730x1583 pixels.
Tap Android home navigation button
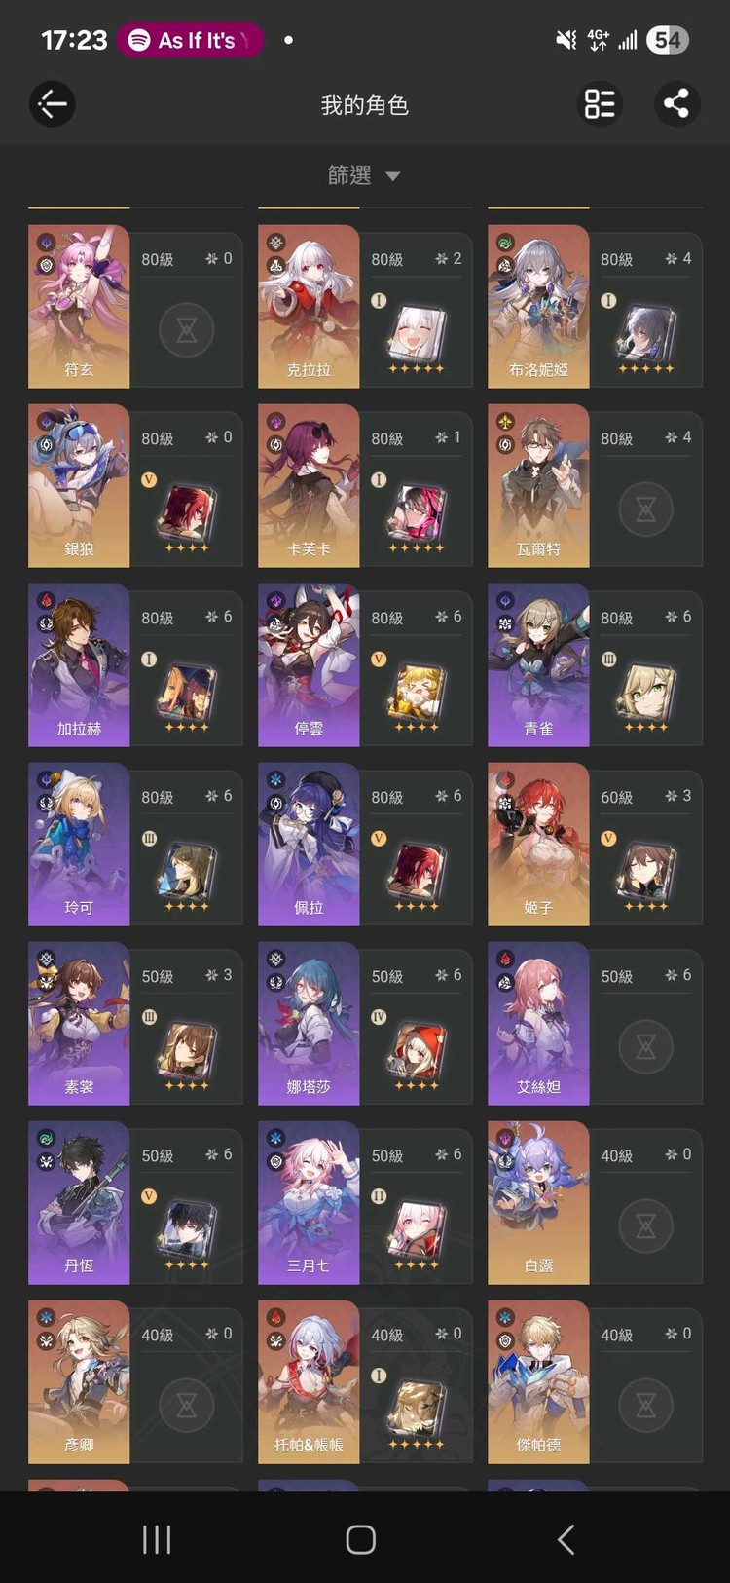[x=361, y=1539]
